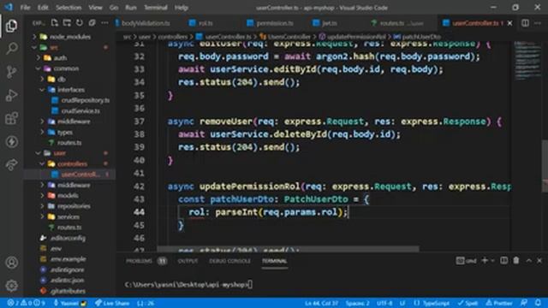Open the Accounts icon
548x308 pixels.
tap(11, 263)
